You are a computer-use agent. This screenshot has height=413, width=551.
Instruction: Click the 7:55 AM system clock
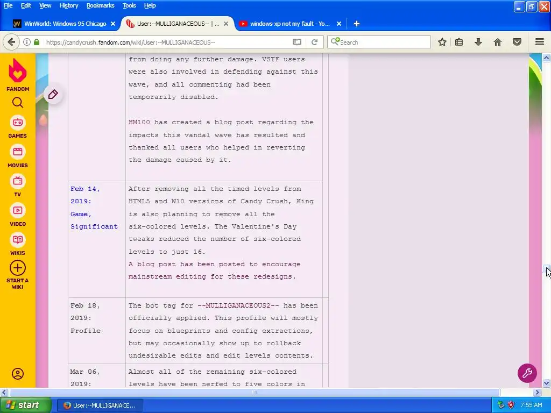531,405
